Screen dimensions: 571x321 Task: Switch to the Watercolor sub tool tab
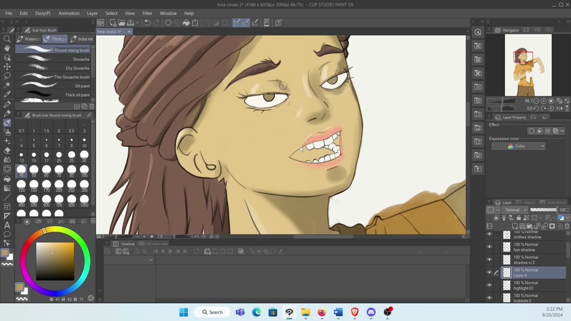pos(28,39)
